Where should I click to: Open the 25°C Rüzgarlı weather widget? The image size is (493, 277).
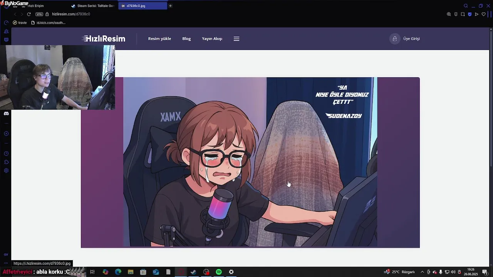point(399,272)
